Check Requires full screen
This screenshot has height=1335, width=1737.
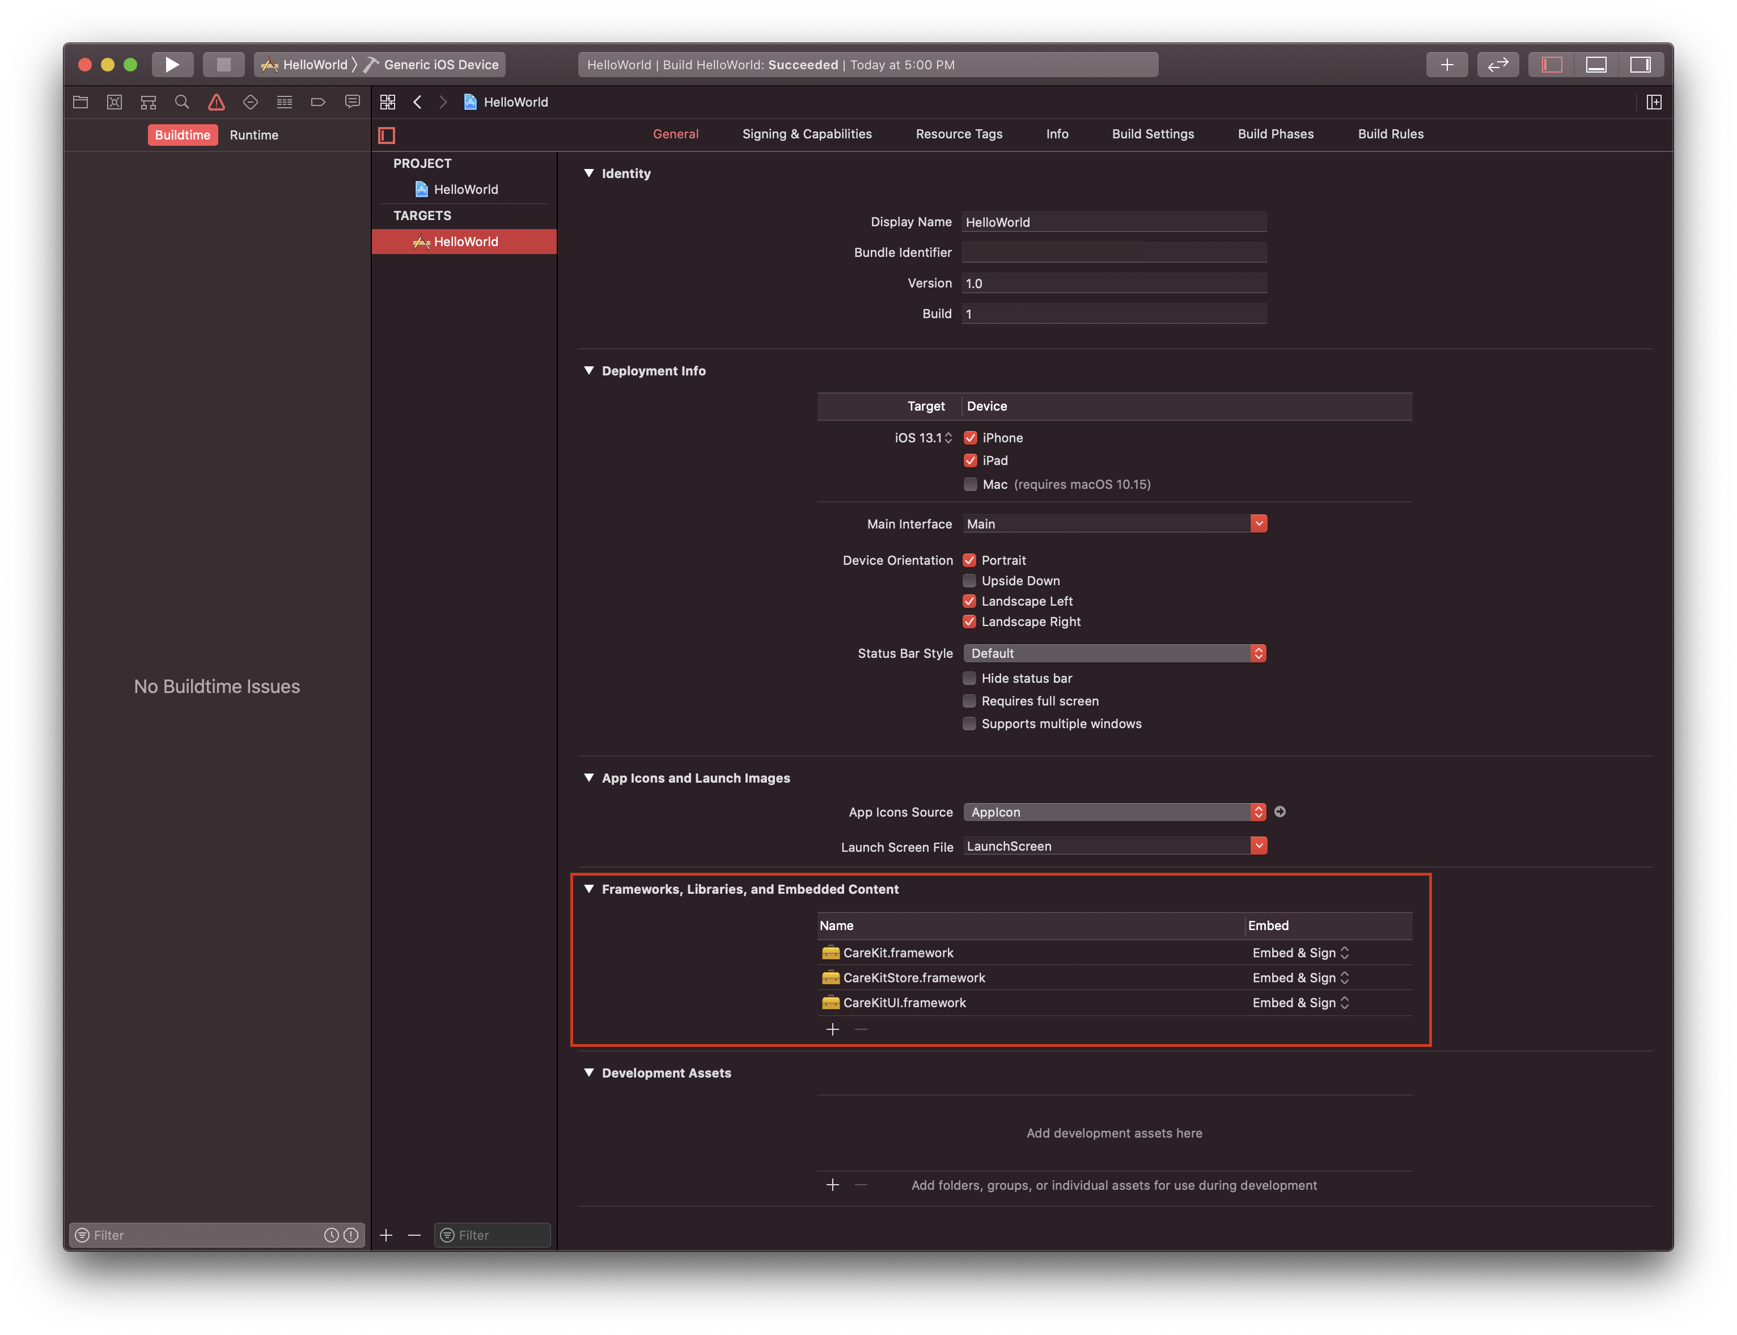pyautogui.click(x=969, y=701)
